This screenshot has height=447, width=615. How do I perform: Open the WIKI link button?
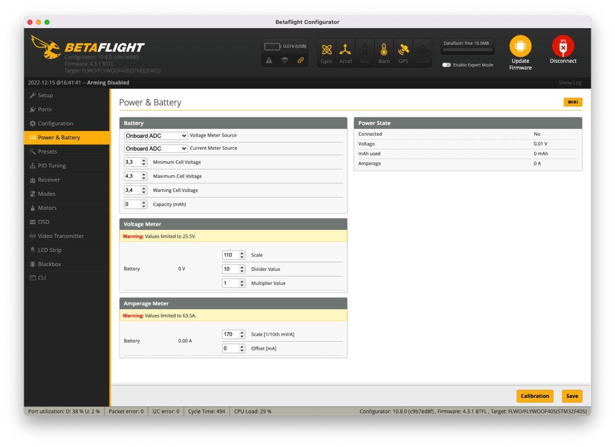tap(573, 102)
